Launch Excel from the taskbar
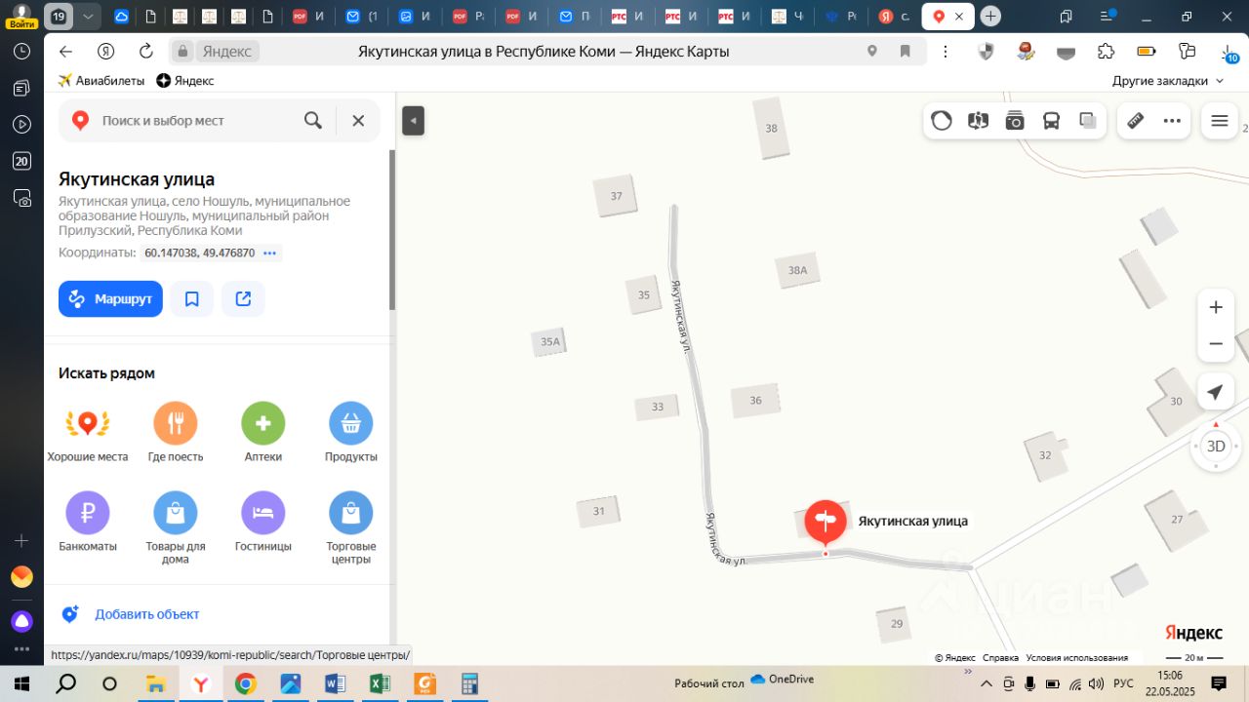Viewport: 1249px width, 702px height. (381, 683)
